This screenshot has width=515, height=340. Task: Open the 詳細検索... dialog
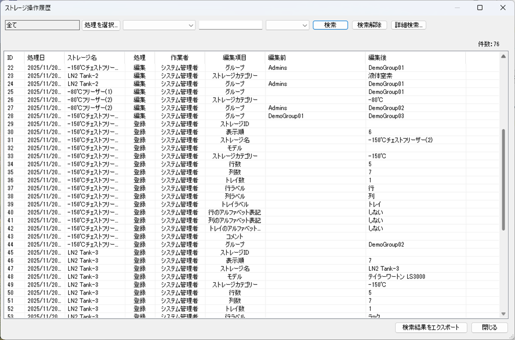coord(409,25)
